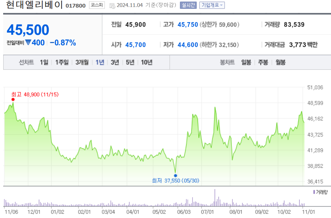Click the 36,415 price axis label
The width and height of the screenshot is (331, 218).
315,182
